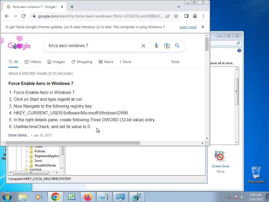Switch to News results tab
The image size is (269, 202).
pos(106,62)
